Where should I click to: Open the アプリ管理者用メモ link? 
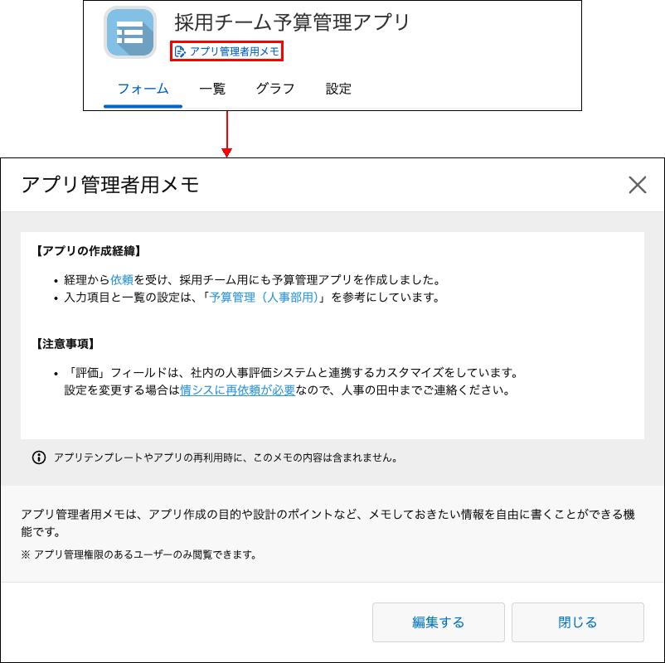click(x=227, y=51)
